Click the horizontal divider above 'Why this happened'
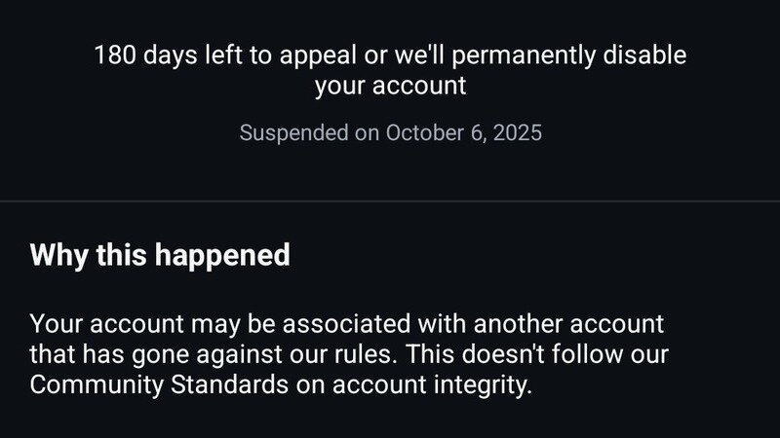This screenshot has width=780, height=438. (x=390, y=201)
